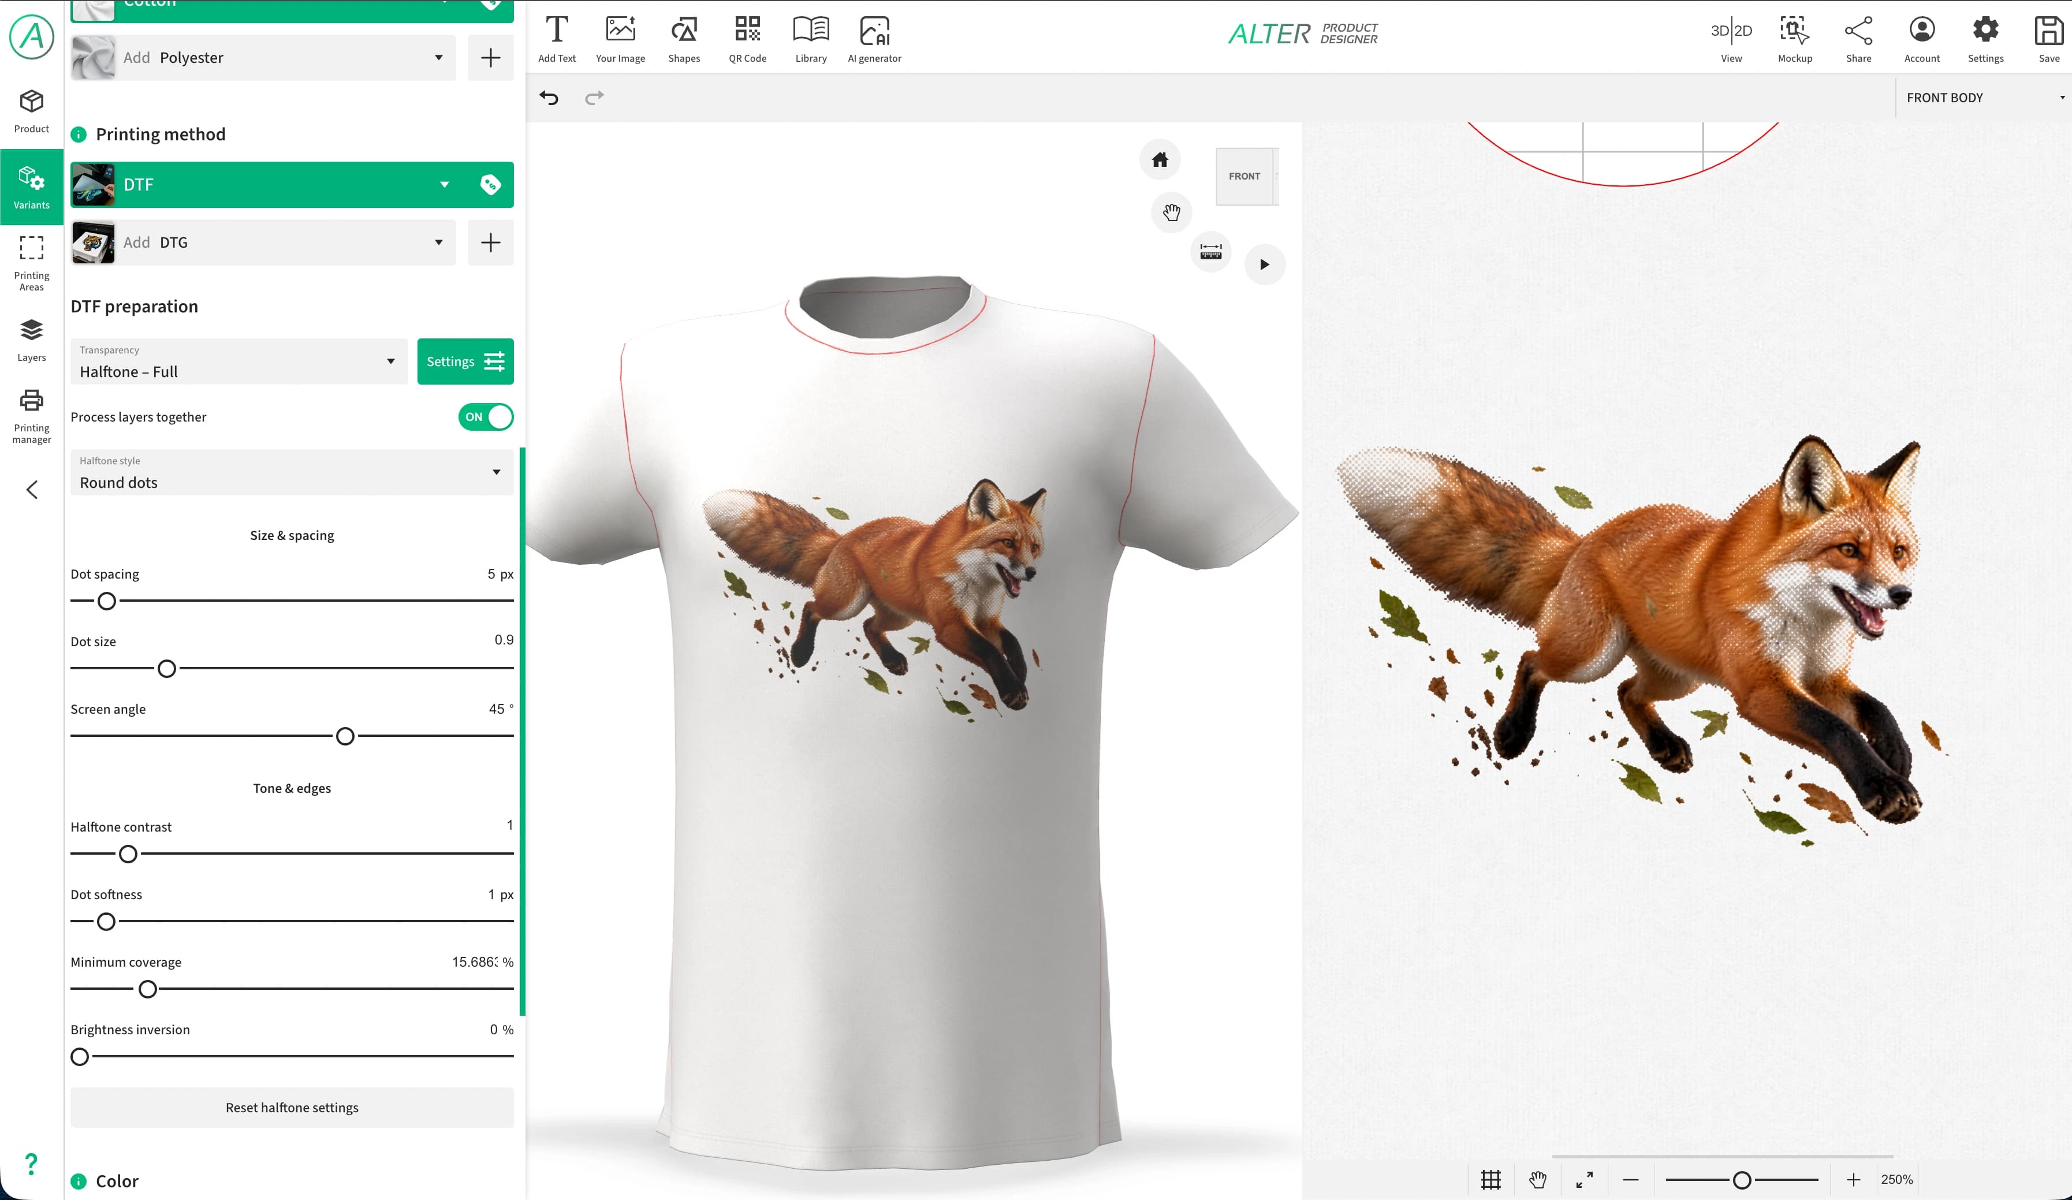
Task: Save the project
Action: point(2048,39)
